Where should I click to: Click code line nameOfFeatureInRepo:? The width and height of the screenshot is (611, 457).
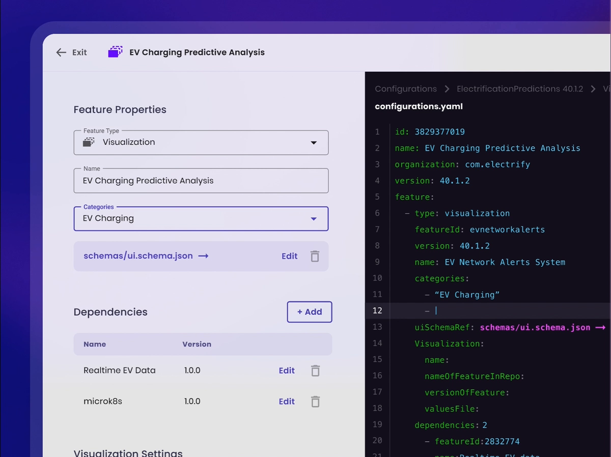tap(475, 376)
